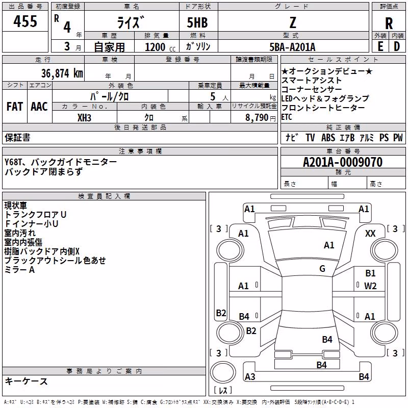Click office notice キーケース
Screen dimensions: 408x408
click(27, 381)
